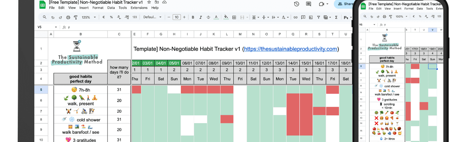Decrease font size minus button
Image resolution: width=469 pixels, height=142 pixels.
169,17
